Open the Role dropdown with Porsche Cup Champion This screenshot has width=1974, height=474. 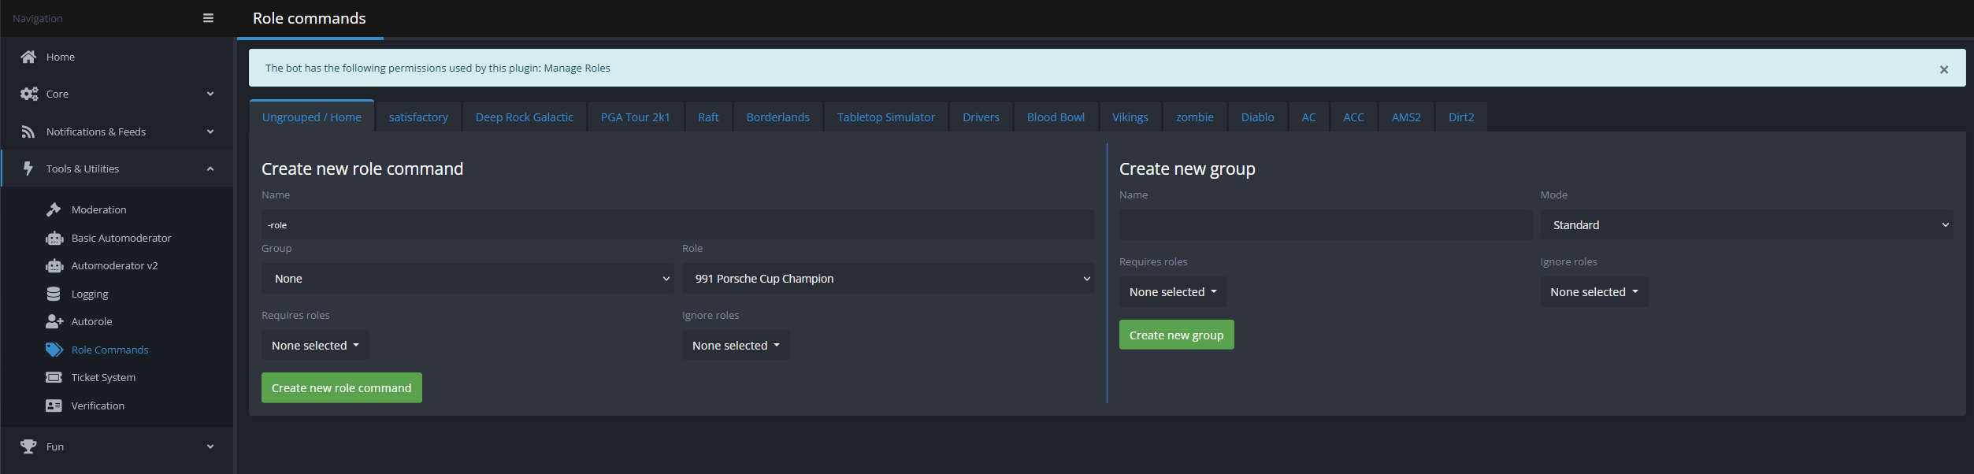coord(888,279)
